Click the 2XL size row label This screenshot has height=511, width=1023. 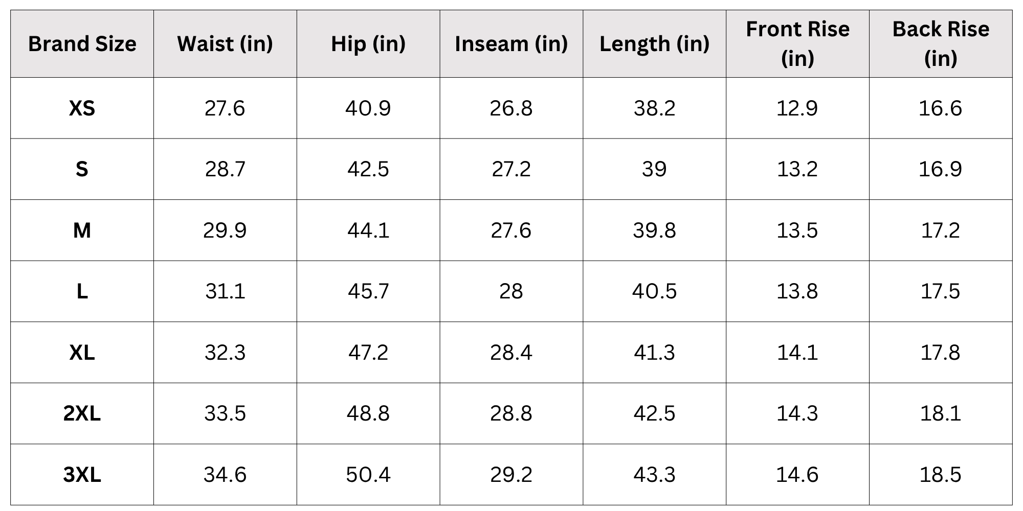coord(82,413)
